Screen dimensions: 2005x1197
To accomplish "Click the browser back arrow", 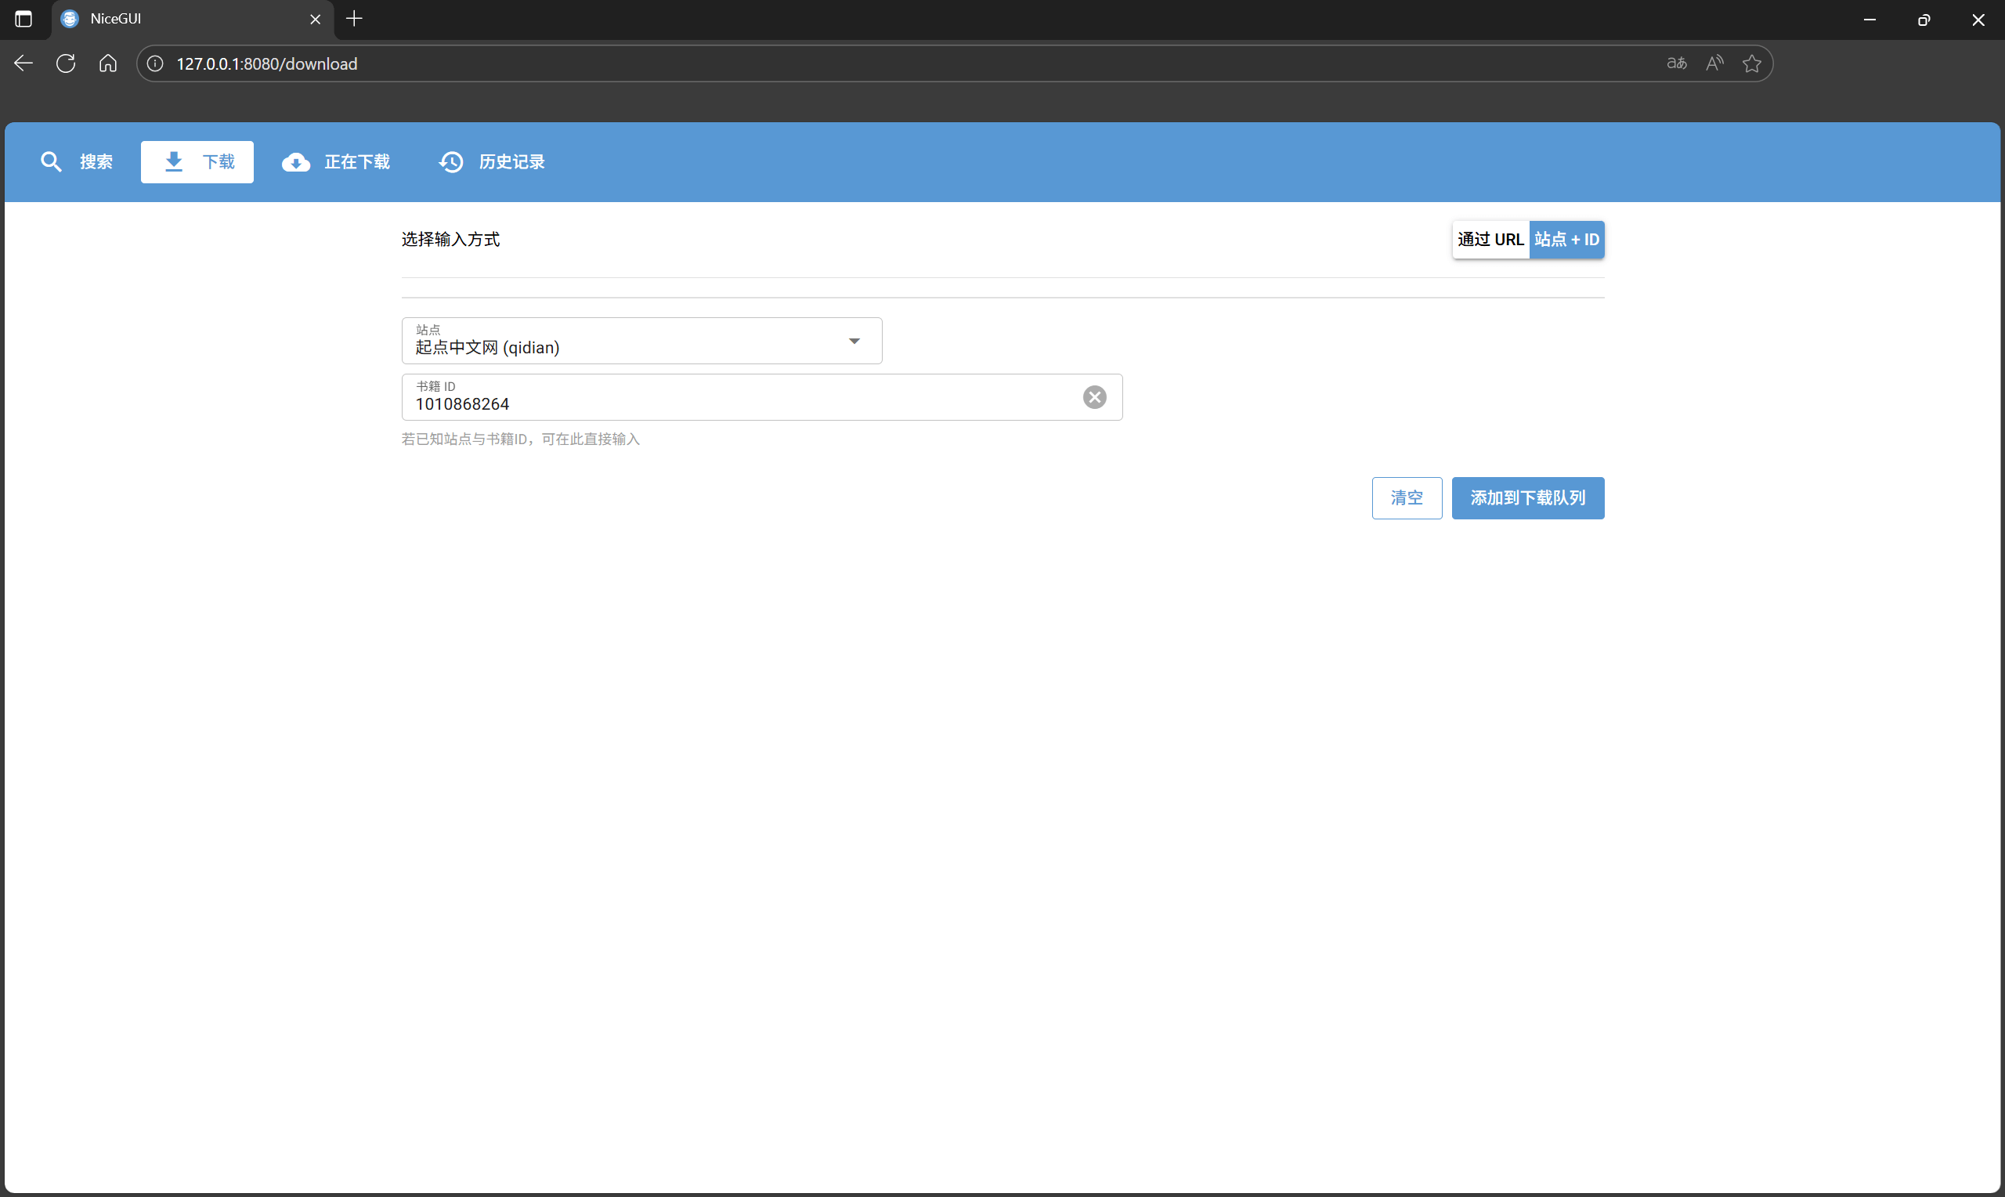I will tap(23, 63).
